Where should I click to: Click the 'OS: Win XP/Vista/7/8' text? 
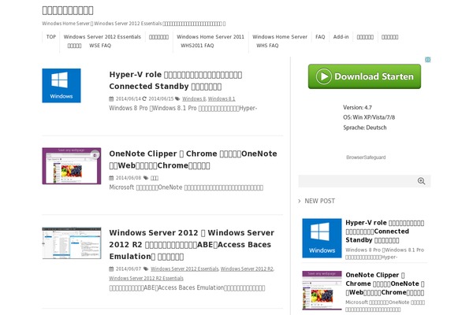coord(369,117)
